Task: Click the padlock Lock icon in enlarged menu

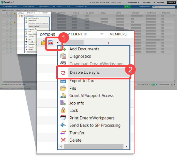Action: [x=63, y=110]
